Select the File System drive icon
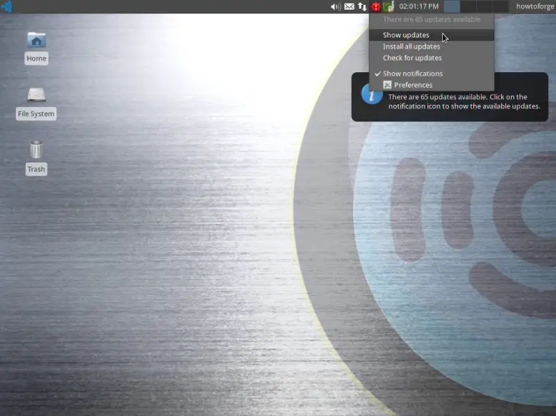The height and width of the screenshot is (416, 556). [x=36, y=94]
